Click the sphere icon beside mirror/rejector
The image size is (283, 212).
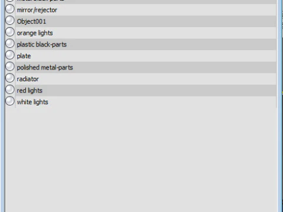click(x=10, y=9)
